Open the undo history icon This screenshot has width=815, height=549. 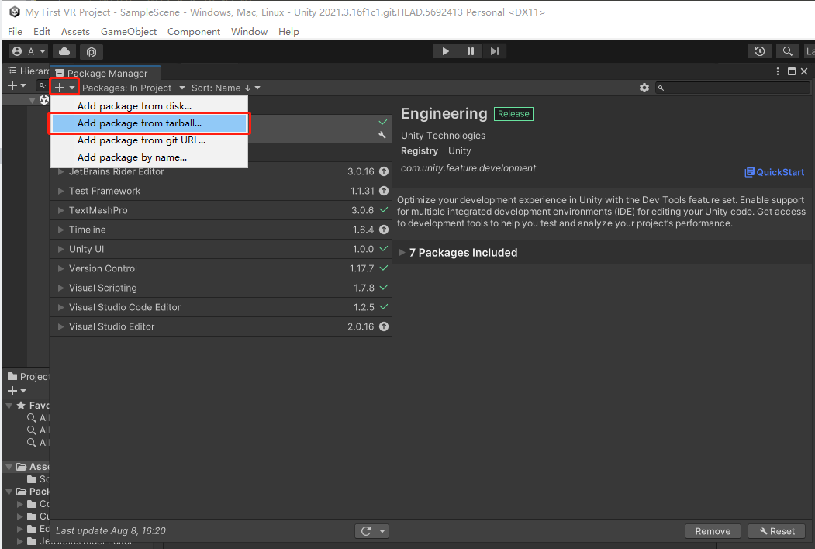(x=760, y=51)
